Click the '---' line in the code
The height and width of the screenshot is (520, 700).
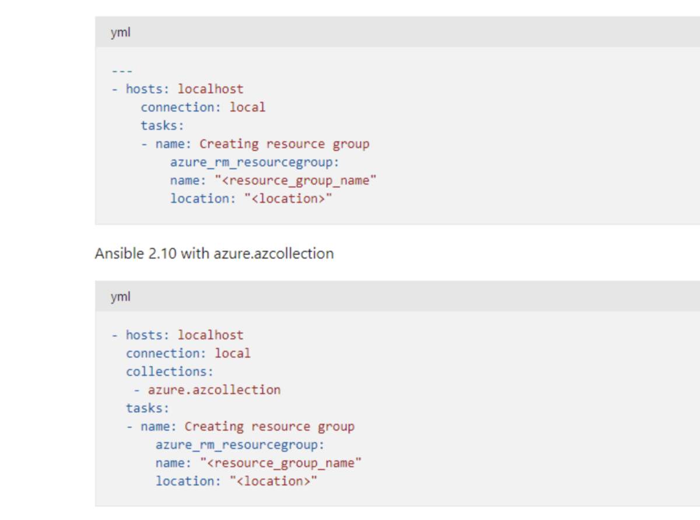pyautogui.click(x=122, y=71)
